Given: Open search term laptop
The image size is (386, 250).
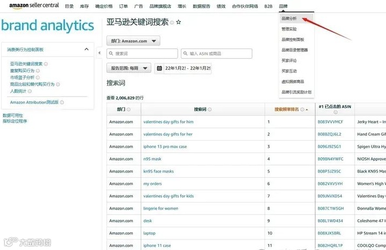Looking at the screenshot, I should coord(150,233).
